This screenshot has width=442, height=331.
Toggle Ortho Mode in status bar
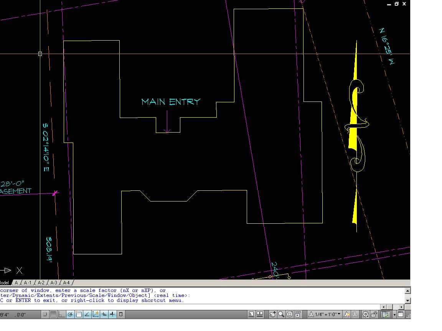point(62,315)
